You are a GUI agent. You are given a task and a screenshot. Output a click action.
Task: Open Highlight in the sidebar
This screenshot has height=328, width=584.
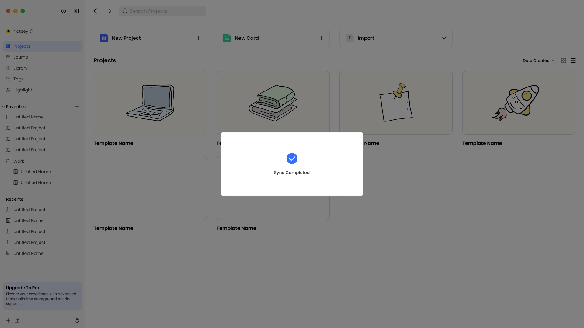(43, 90)
